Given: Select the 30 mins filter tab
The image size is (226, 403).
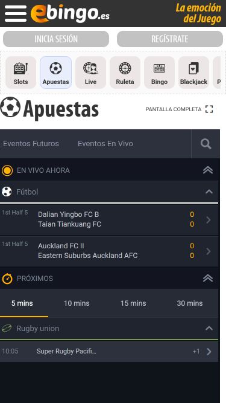Looking at the screenshot, I should click(x=190, y=303).
